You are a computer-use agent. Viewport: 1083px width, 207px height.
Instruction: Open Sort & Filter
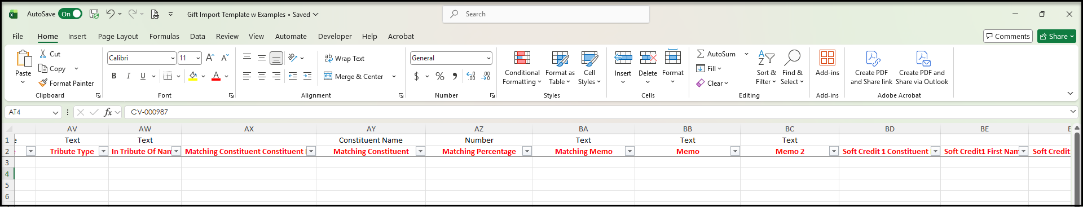pyautogui.click(x=766, y=68)
